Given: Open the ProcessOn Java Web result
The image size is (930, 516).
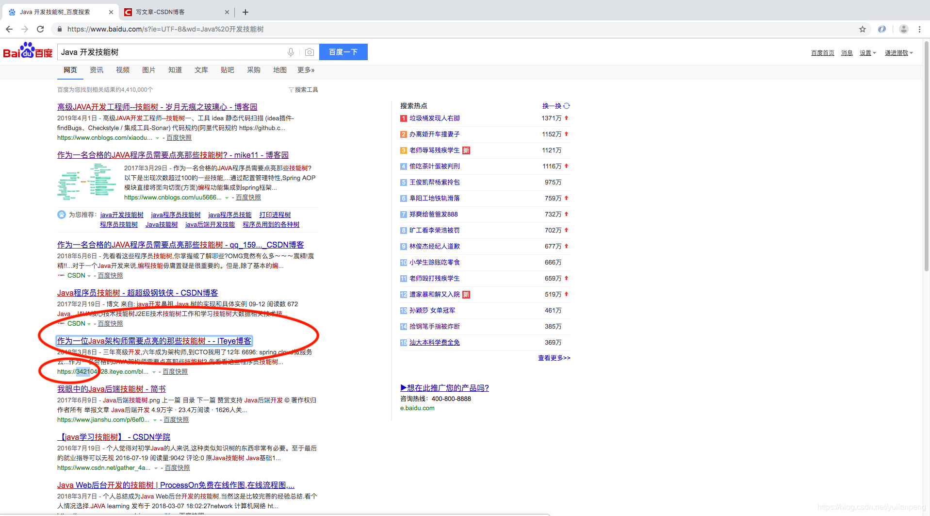Looking at the screenshot, I should [x=176, y=485].
